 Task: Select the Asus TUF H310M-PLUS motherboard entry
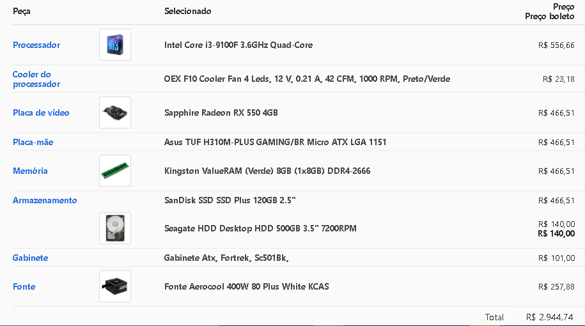point(276,142)
